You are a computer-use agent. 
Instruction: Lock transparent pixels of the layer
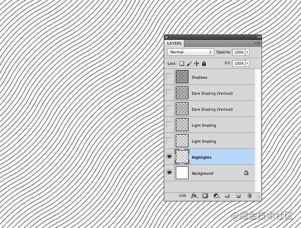point(182,64)
